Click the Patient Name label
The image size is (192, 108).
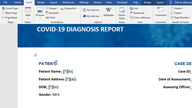coord(50,71)
